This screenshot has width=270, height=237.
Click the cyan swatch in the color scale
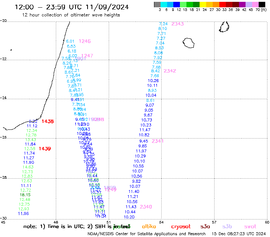click(164, 4)
